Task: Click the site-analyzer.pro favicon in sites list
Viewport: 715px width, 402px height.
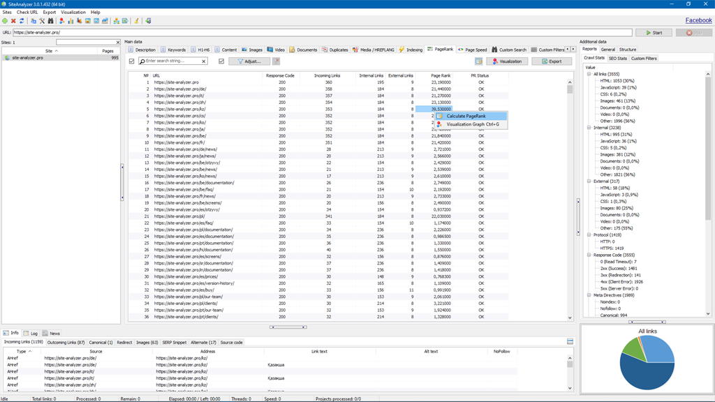Action: 7,58
